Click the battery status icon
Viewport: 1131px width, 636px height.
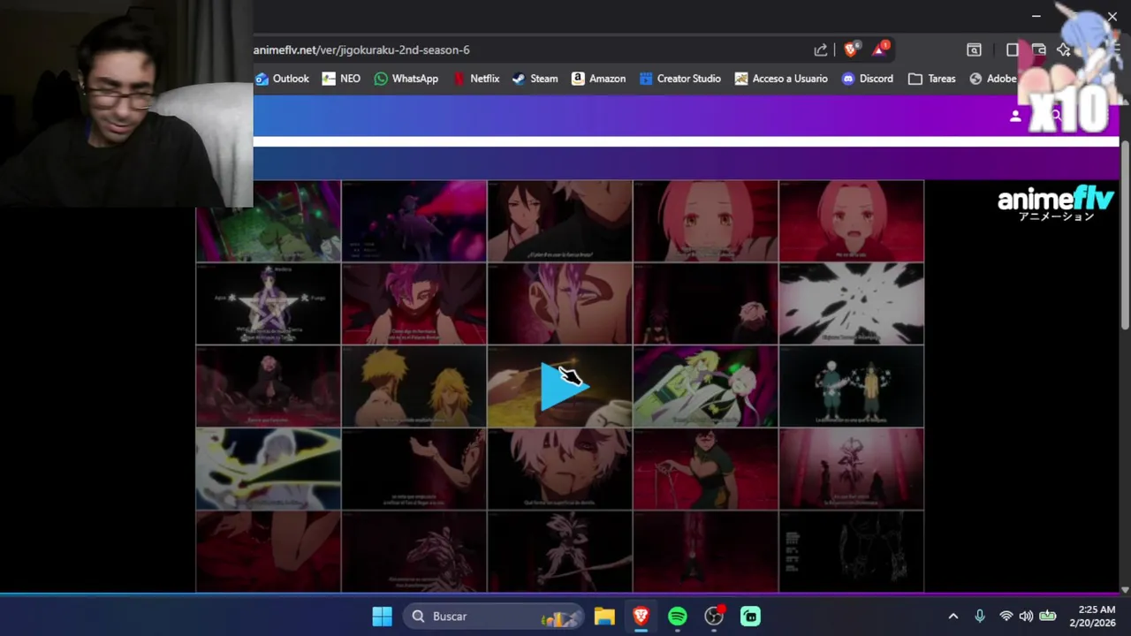coord(1048,617)
